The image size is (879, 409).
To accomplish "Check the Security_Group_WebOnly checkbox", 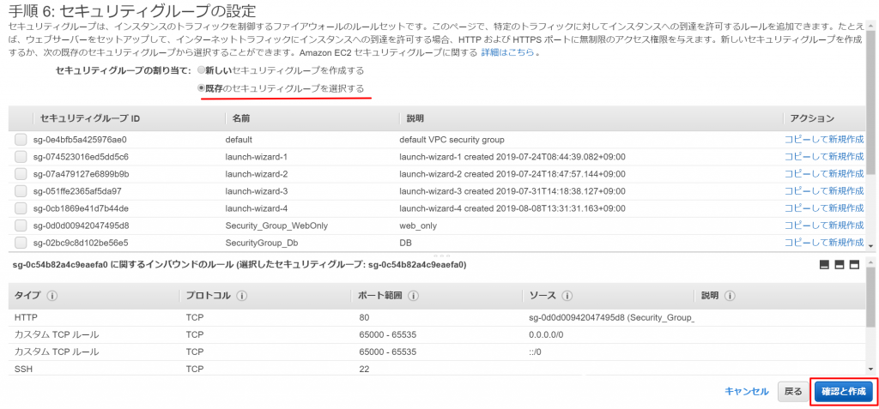I will point(21,226).
